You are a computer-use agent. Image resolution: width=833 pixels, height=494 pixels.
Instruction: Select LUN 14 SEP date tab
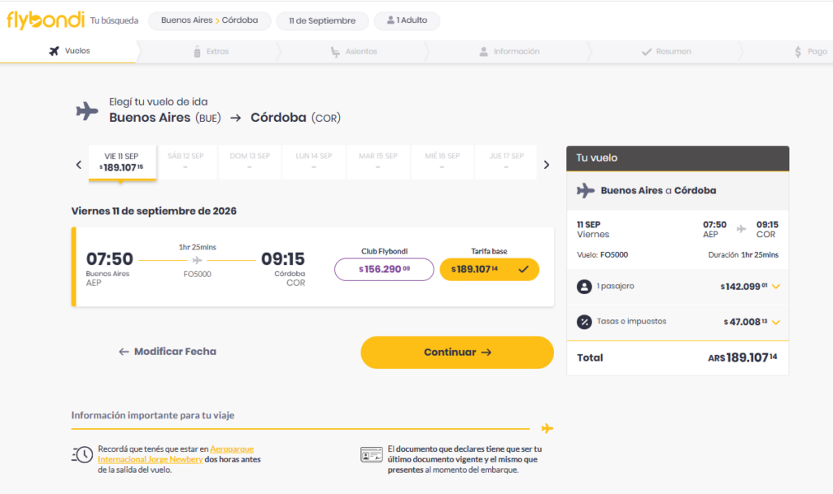(x=314, y=162)
